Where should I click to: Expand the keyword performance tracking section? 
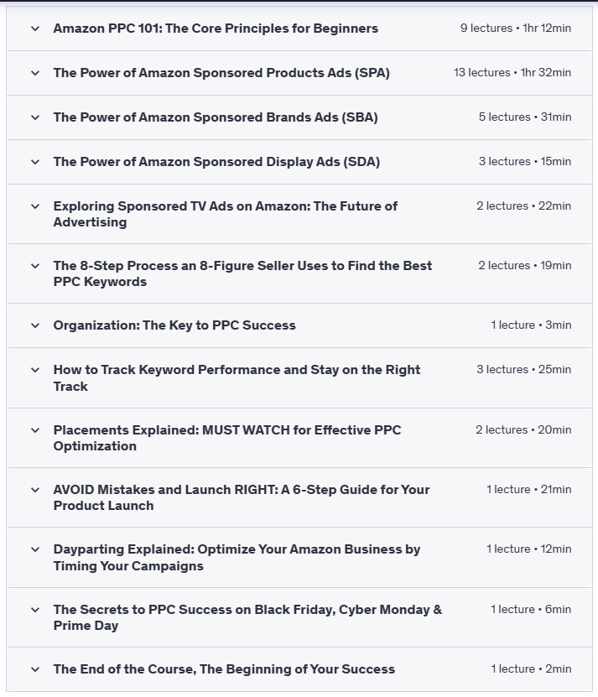[x=34, y=370]
